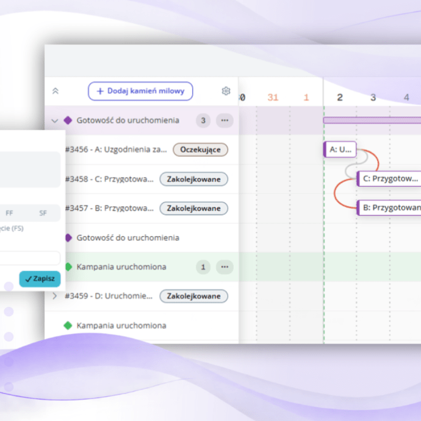Open more options for Kampania uruchomiona
This screenshot has width=421, height=421.
point(225,267)
